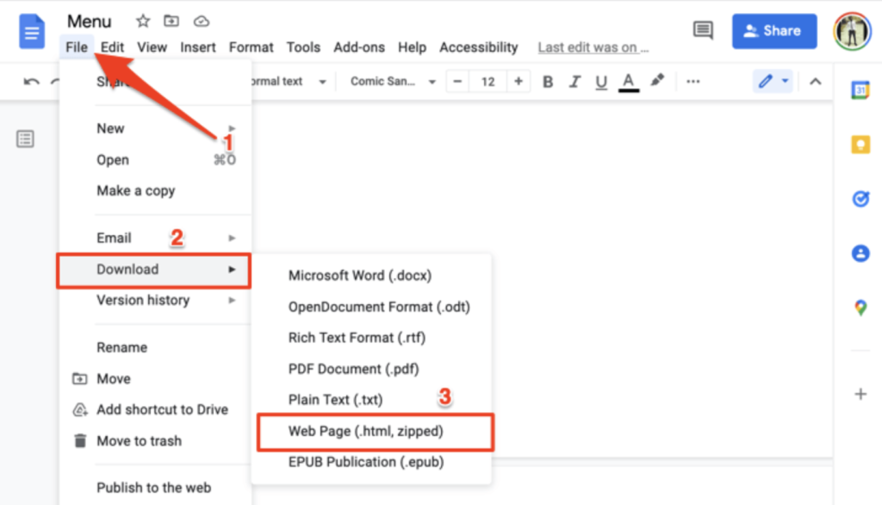Viewport: 882px width, 505px height.
Task: Download as PDF Document (.pdf)
Action: tap(371, 369)
